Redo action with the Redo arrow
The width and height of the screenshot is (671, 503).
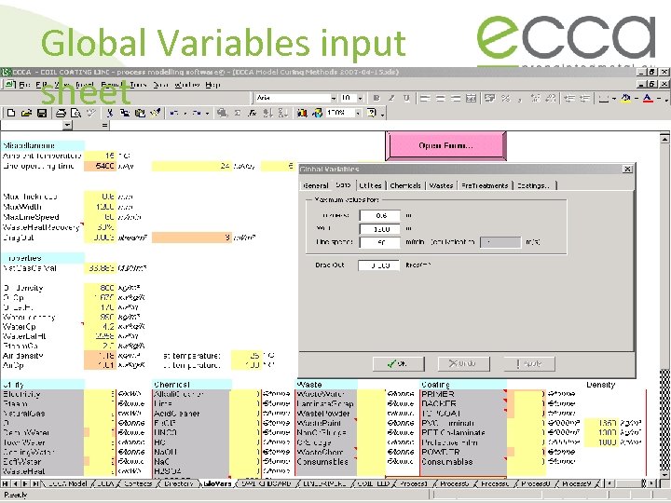point(197,113)
